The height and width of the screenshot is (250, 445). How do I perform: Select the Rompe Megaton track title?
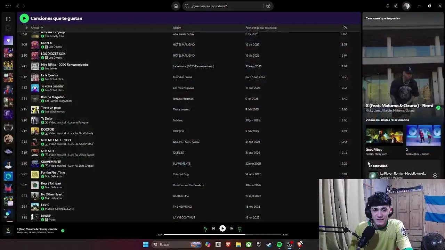pos(52,97)
